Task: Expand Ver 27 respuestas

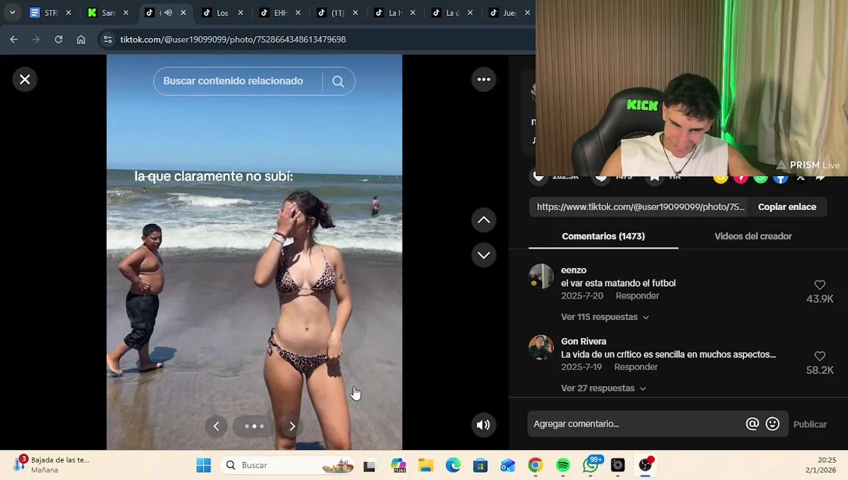Action: (x=603, y=389)
